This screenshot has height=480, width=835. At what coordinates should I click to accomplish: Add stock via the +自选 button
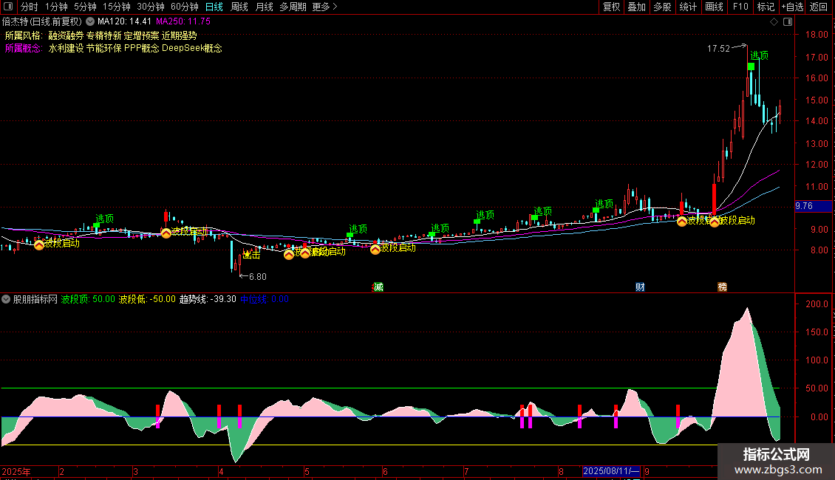(x=792, y=7)
